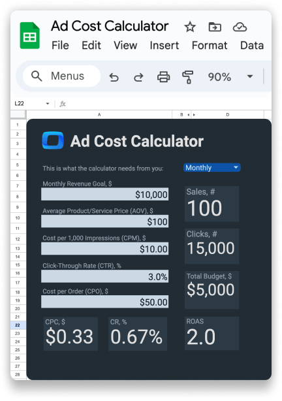This screenshot has height=401, width=282.
Task: Select the paint format roller
Action: point(187,77)
